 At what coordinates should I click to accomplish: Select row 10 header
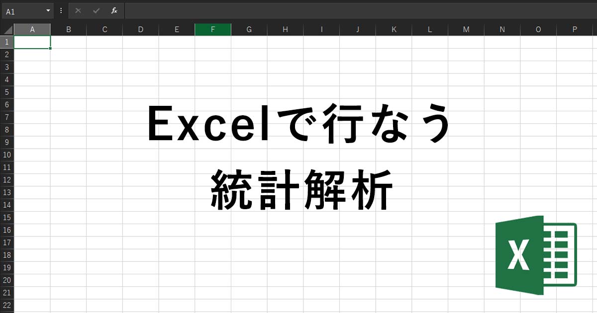coord(7,155)
